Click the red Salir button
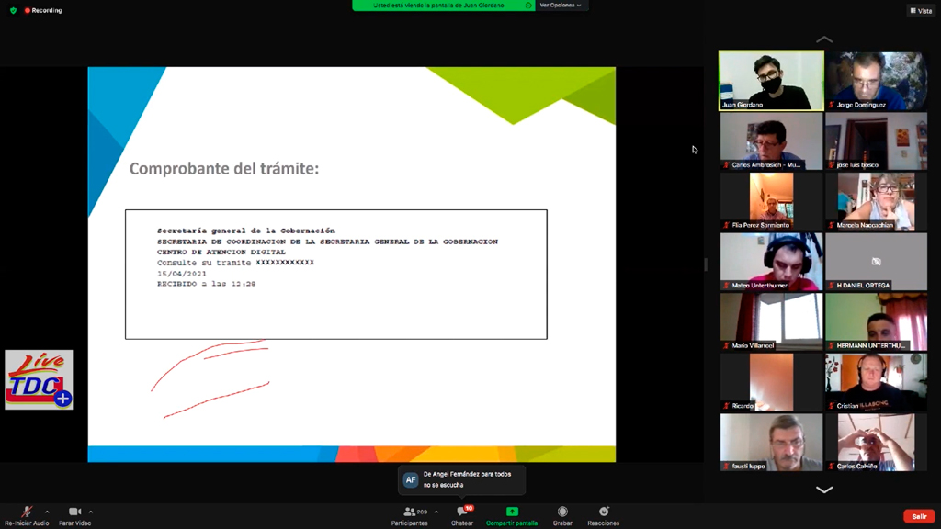The width and height of the screenshot is (941, 529). 918,516
